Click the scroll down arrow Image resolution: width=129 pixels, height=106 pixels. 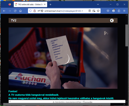[127, 102]
